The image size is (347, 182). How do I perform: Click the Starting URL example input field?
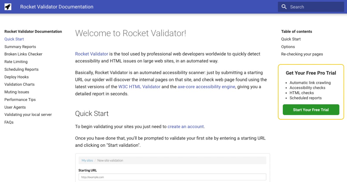[172, 177]
